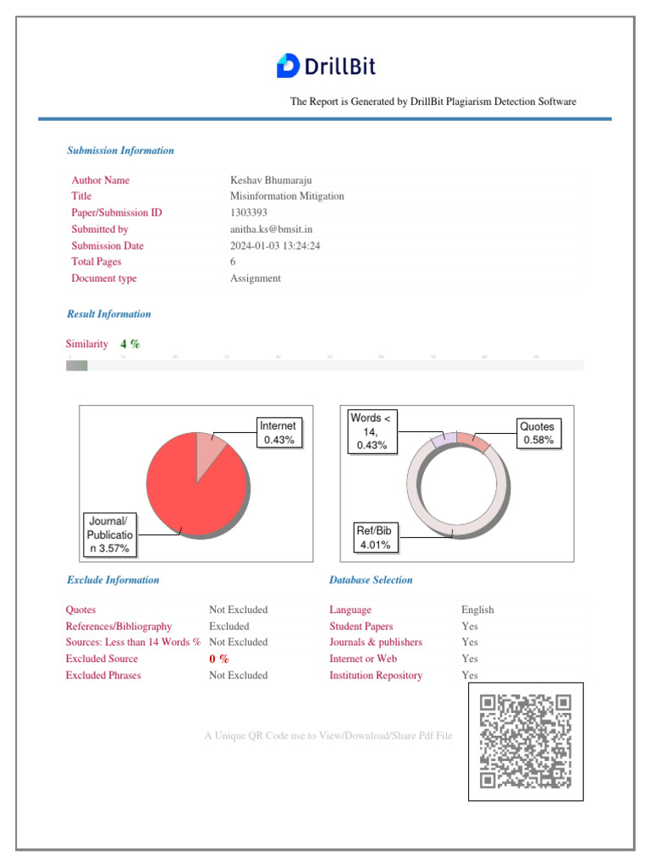
Task: Click the Quotes 0.58% chart label
Action: click(x=539, y=433)
